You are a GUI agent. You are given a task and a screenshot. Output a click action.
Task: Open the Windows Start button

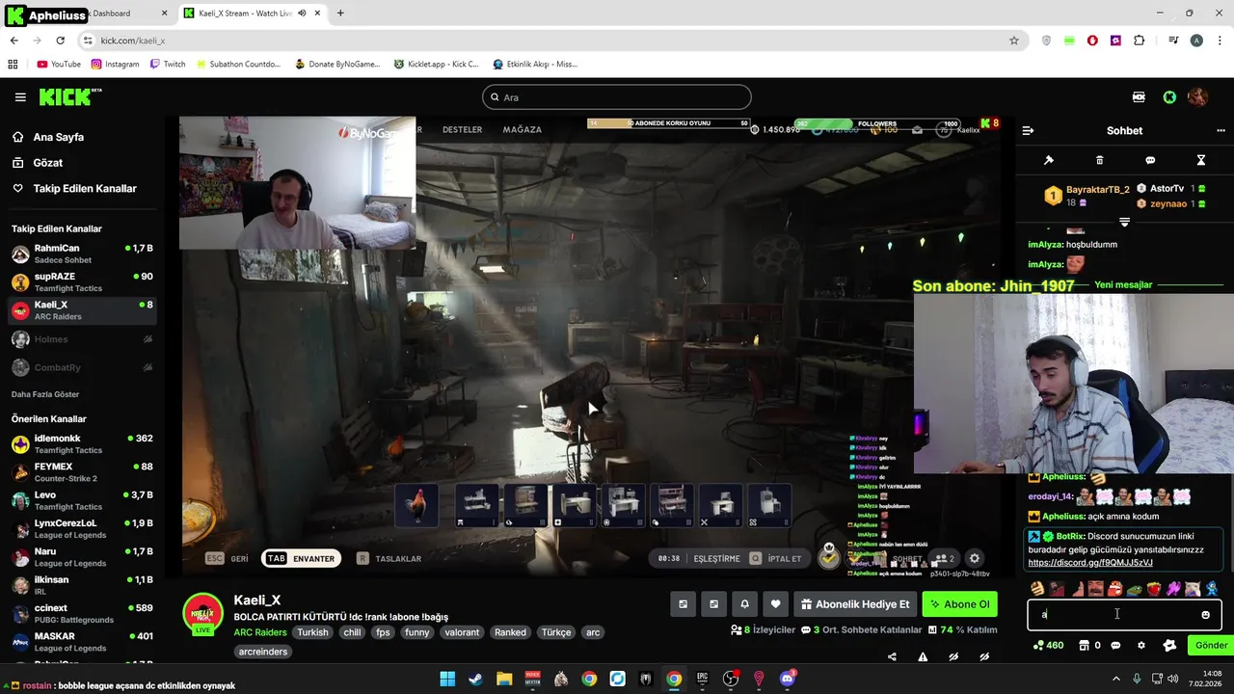tap(447, 679)
